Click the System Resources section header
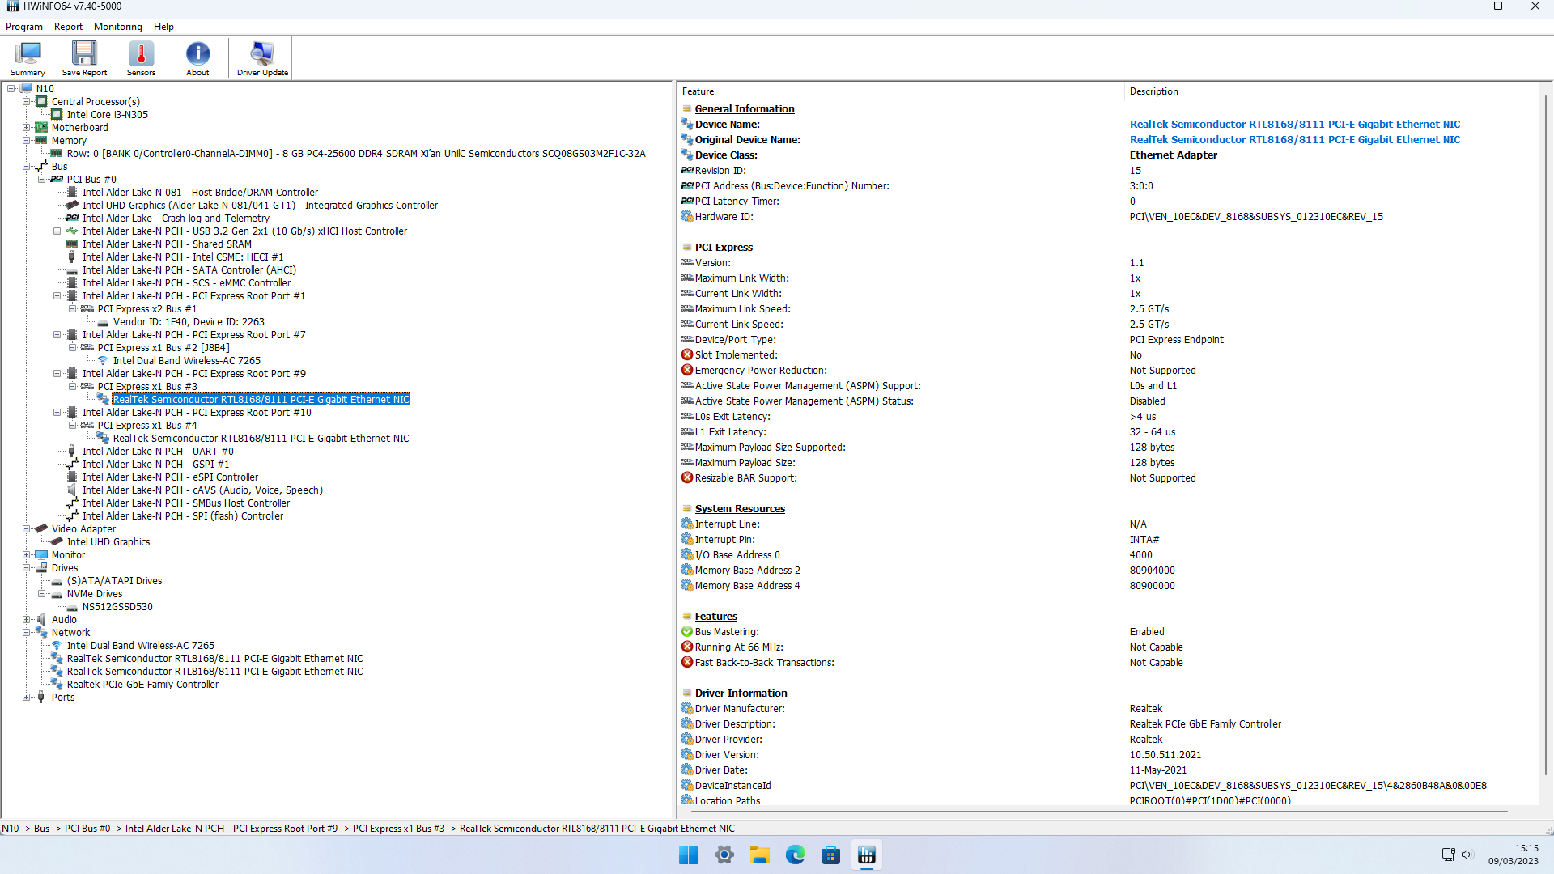1554x874 pixels. pyautogui.click(x=740, y=509)
